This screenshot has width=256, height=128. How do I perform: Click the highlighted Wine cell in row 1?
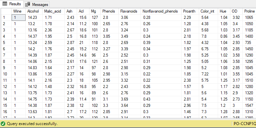[19, 18]
